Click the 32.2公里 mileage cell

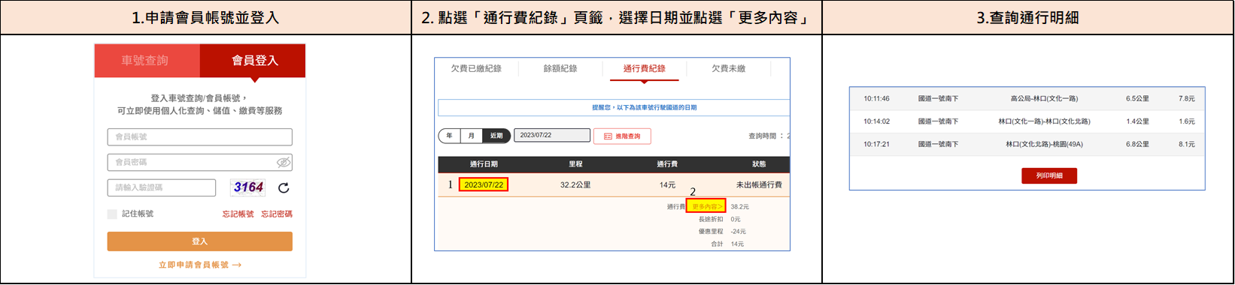click(575, 184)
